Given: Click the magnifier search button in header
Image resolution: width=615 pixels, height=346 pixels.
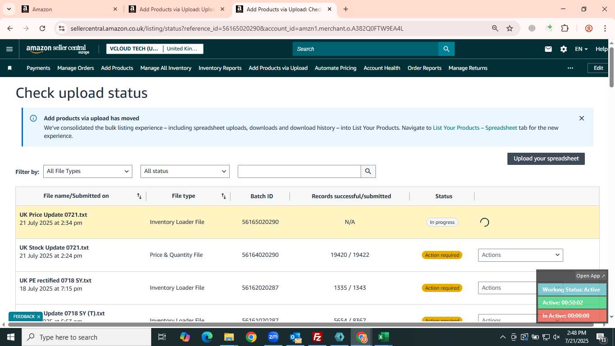Looking at the screenshot, I should pyautogui.click(x=446, y=49).
